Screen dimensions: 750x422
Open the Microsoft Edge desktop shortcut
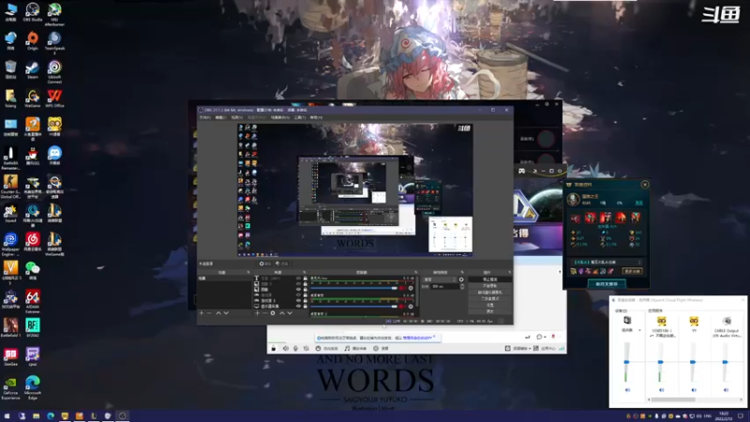tap(32, 388)
